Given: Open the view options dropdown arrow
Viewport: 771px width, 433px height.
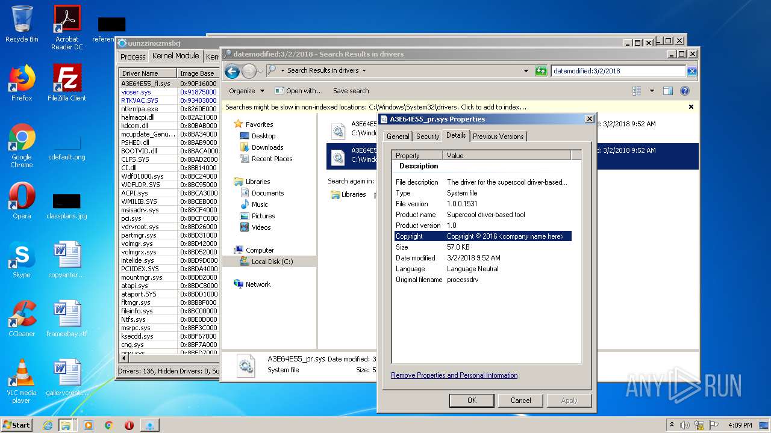Looking at the screenshot, I should point(652,91).
